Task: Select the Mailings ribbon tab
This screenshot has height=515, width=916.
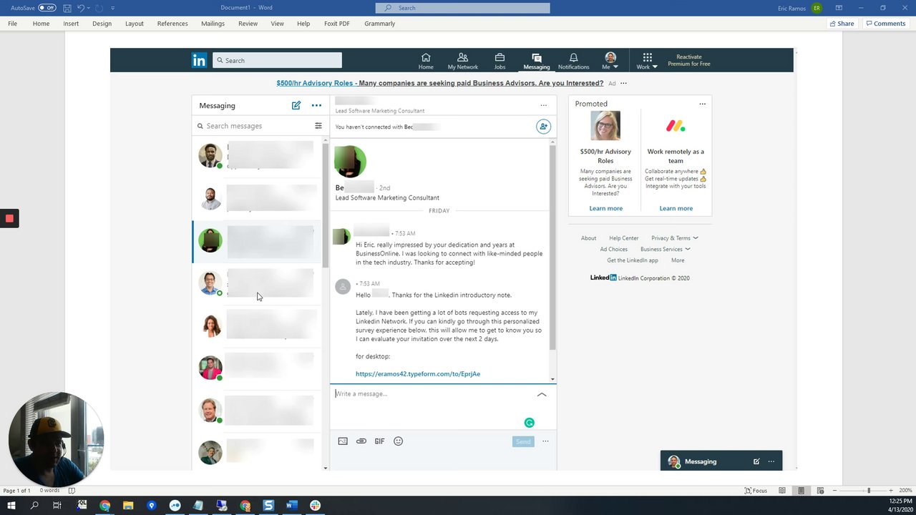Action: coord(213,24)
